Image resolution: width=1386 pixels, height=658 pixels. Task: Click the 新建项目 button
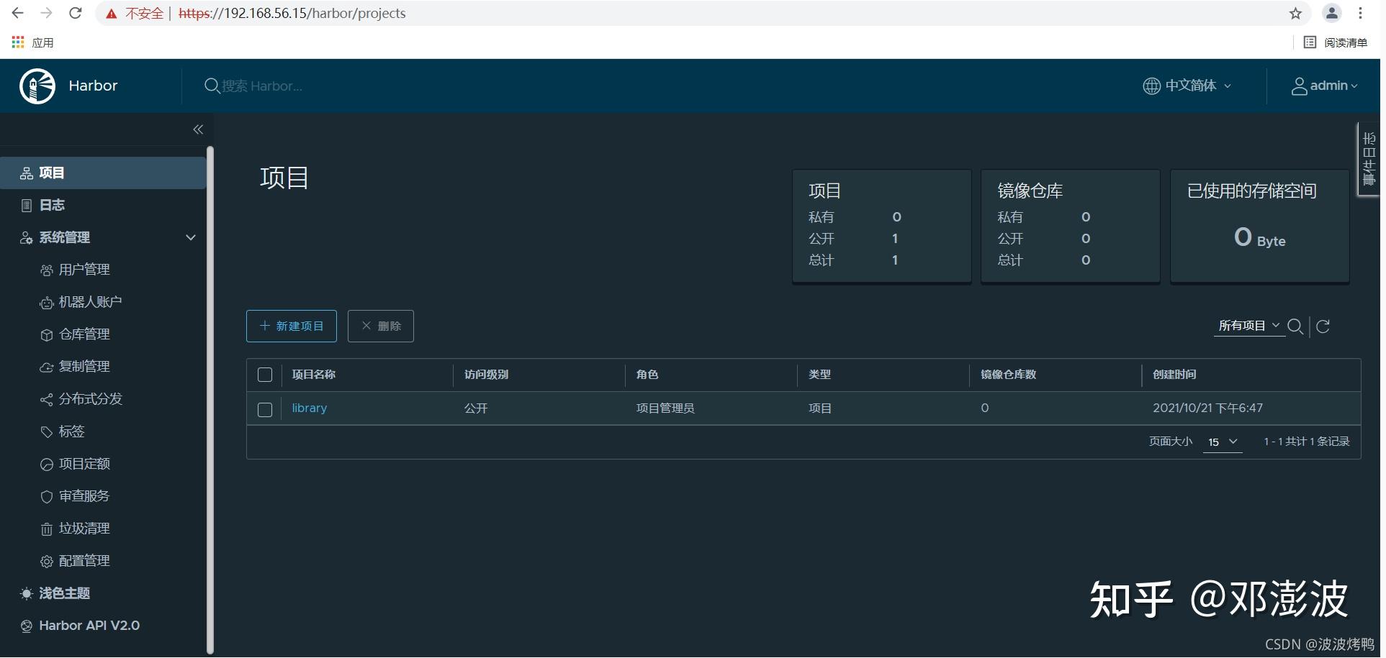(291, 326)
